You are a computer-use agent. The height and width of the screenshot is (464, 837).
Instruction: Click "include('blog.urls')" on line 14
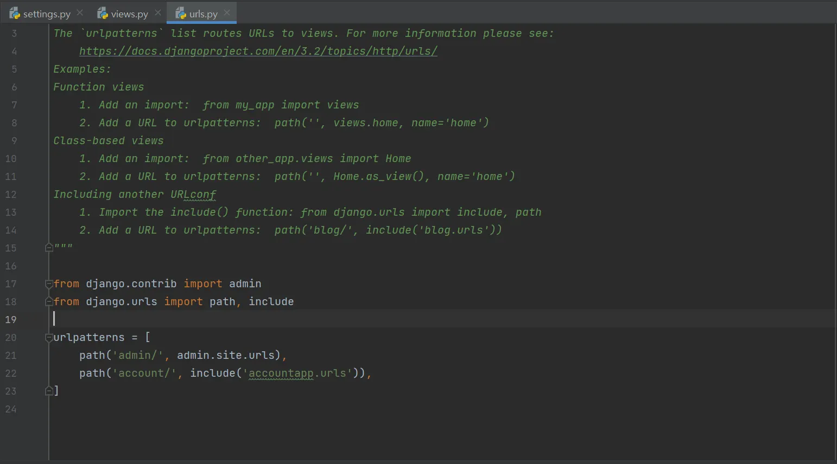(x=434, y=230)
